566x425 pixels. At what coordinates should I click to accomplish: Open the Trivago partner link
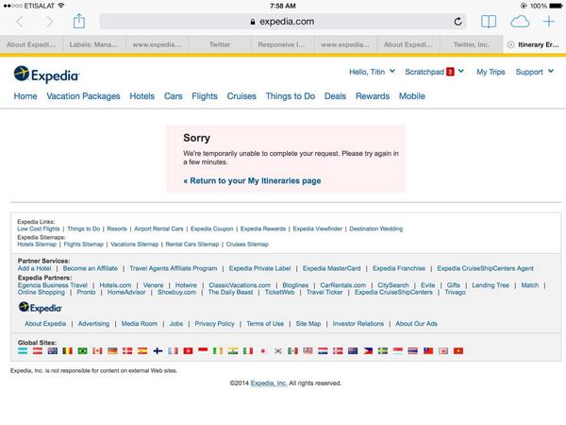tap(456, 292)
